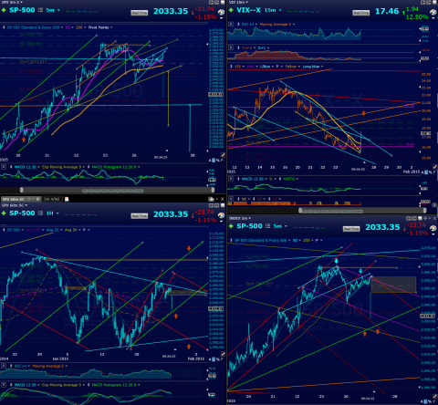Click the price 2033.35 in the top-left chart header
The width and height of the screenshot is (438, 405).
171,11
